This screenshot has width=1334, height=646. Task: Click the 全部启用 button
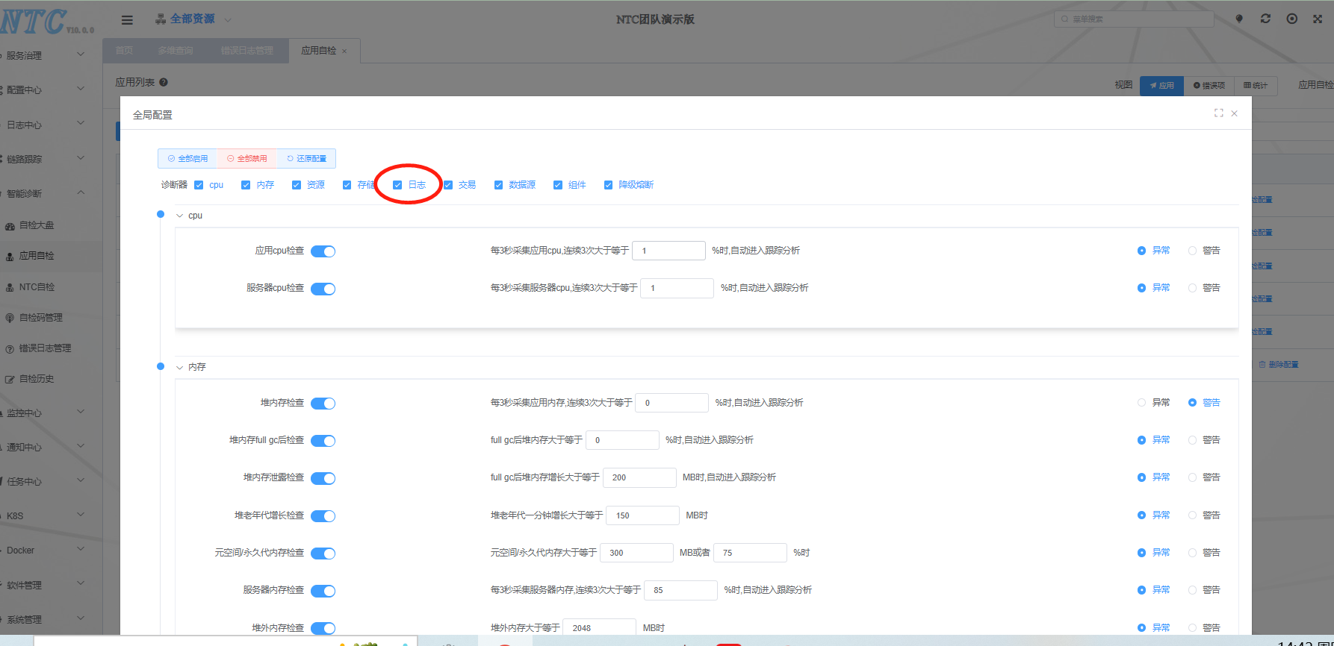[188, 159]
